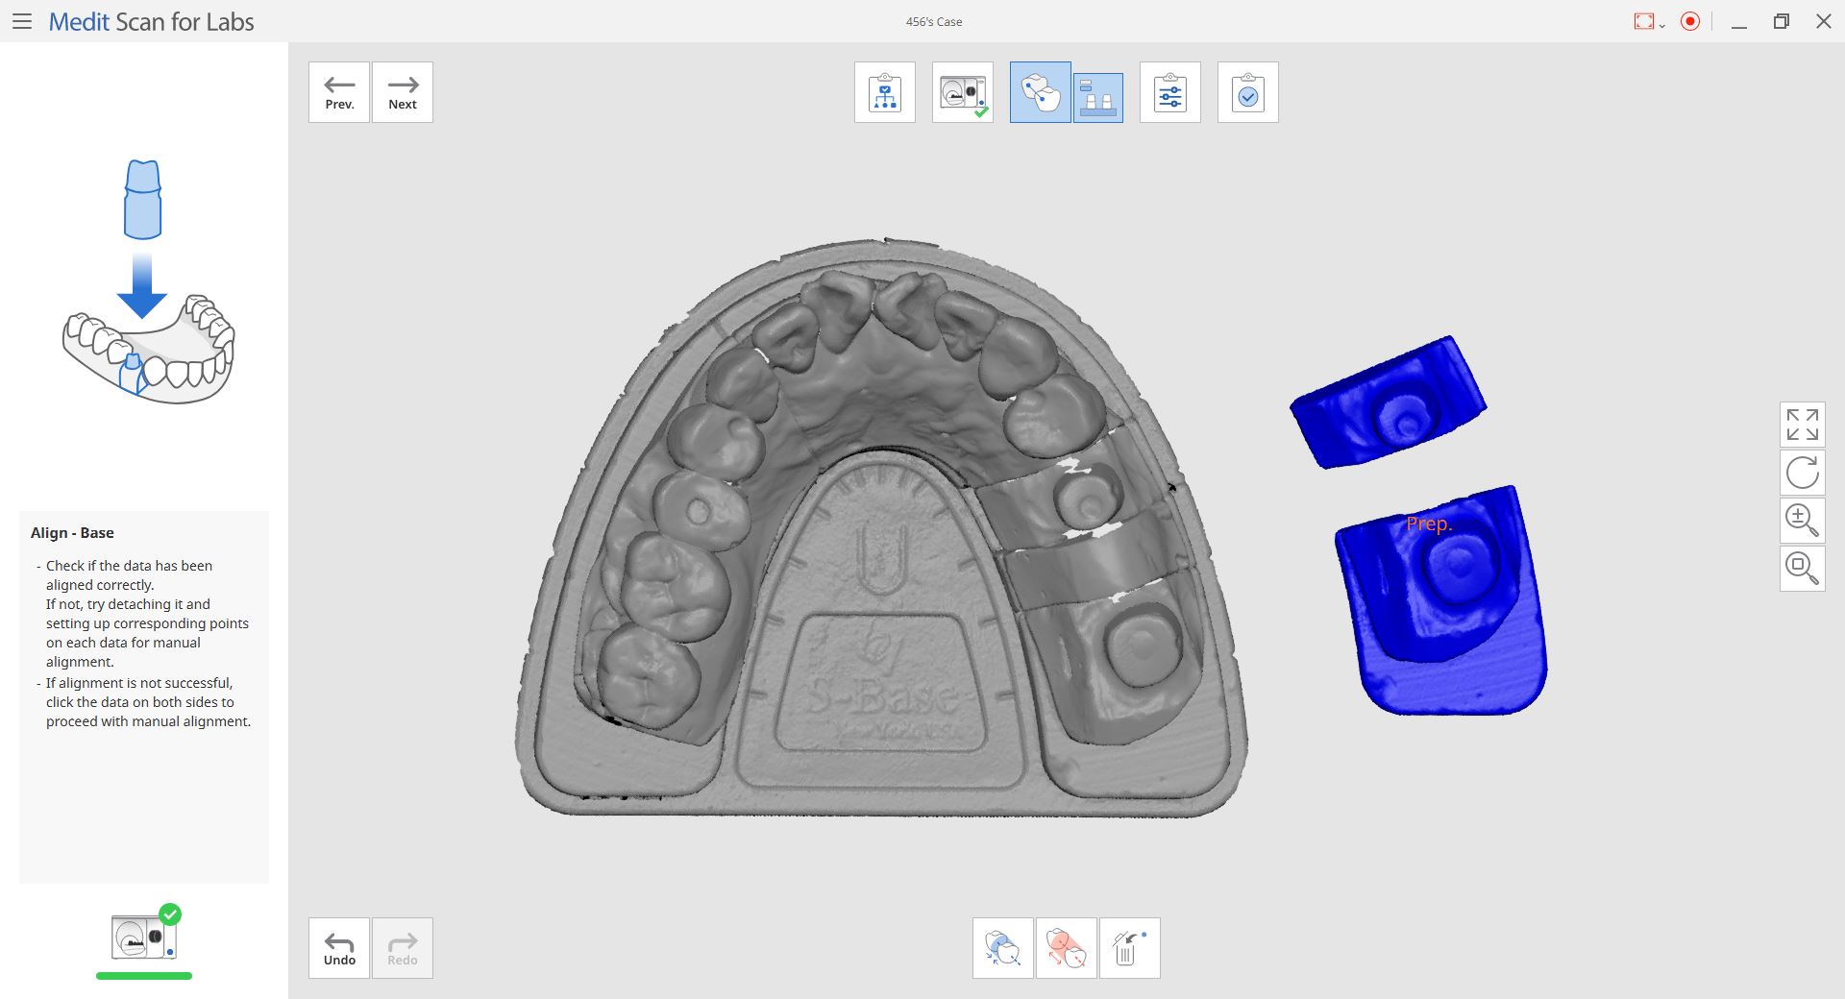This screenshot has width=1845, height=999.
Task: Advance with the Next button
Action: point(403,92)
